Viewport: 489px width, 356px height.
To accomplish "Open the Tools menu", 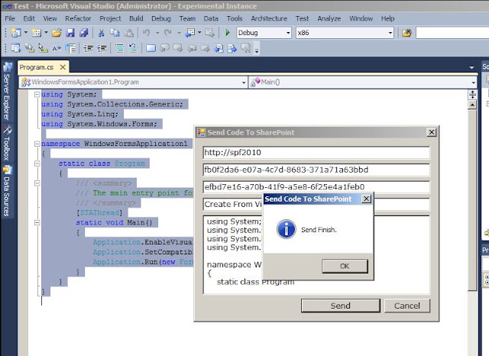I will (x=235, y=18).
